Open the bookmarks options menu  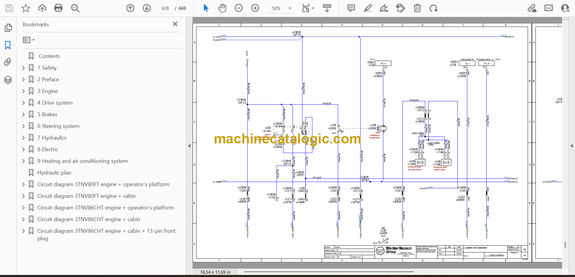(x=29, y=40)
